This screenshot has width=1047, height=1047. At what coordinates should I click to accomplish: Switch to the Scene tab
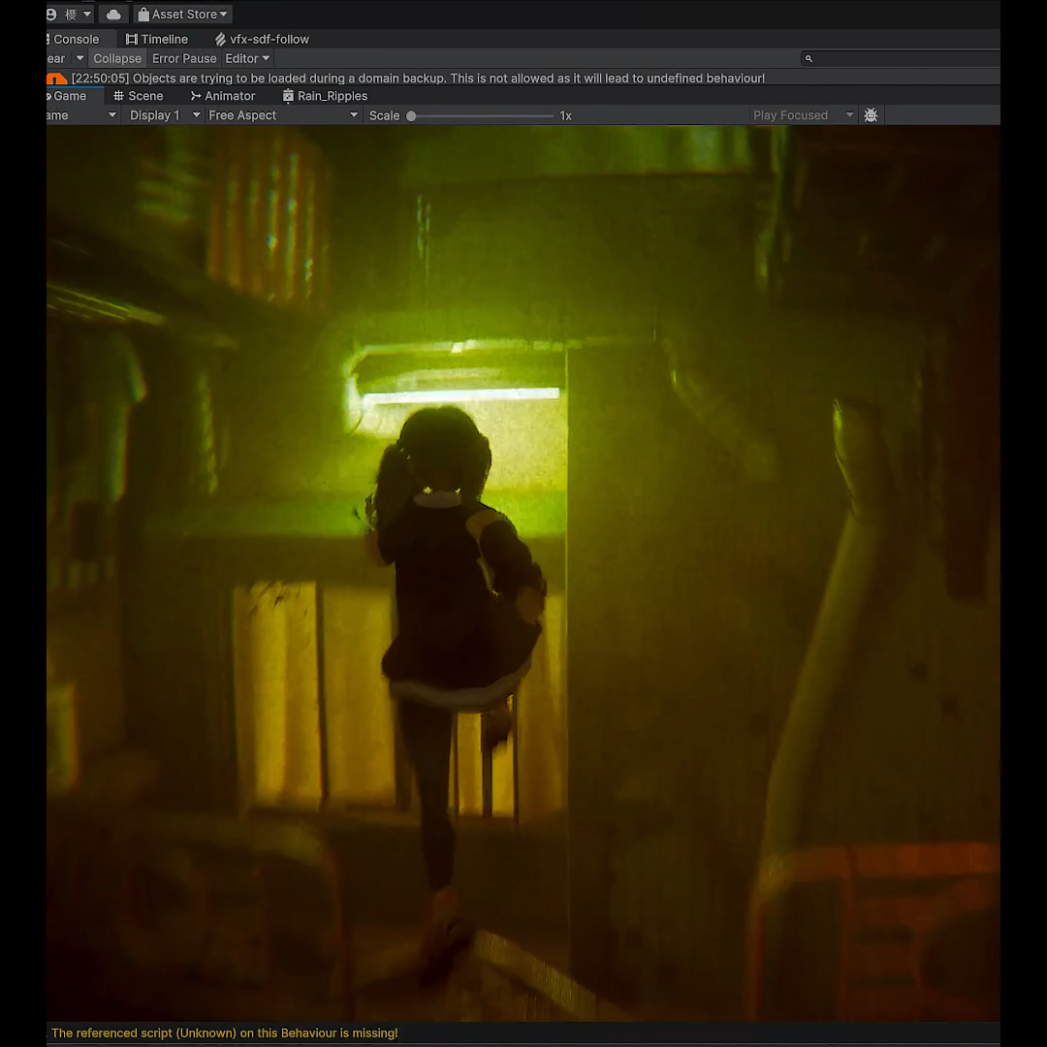139,96
